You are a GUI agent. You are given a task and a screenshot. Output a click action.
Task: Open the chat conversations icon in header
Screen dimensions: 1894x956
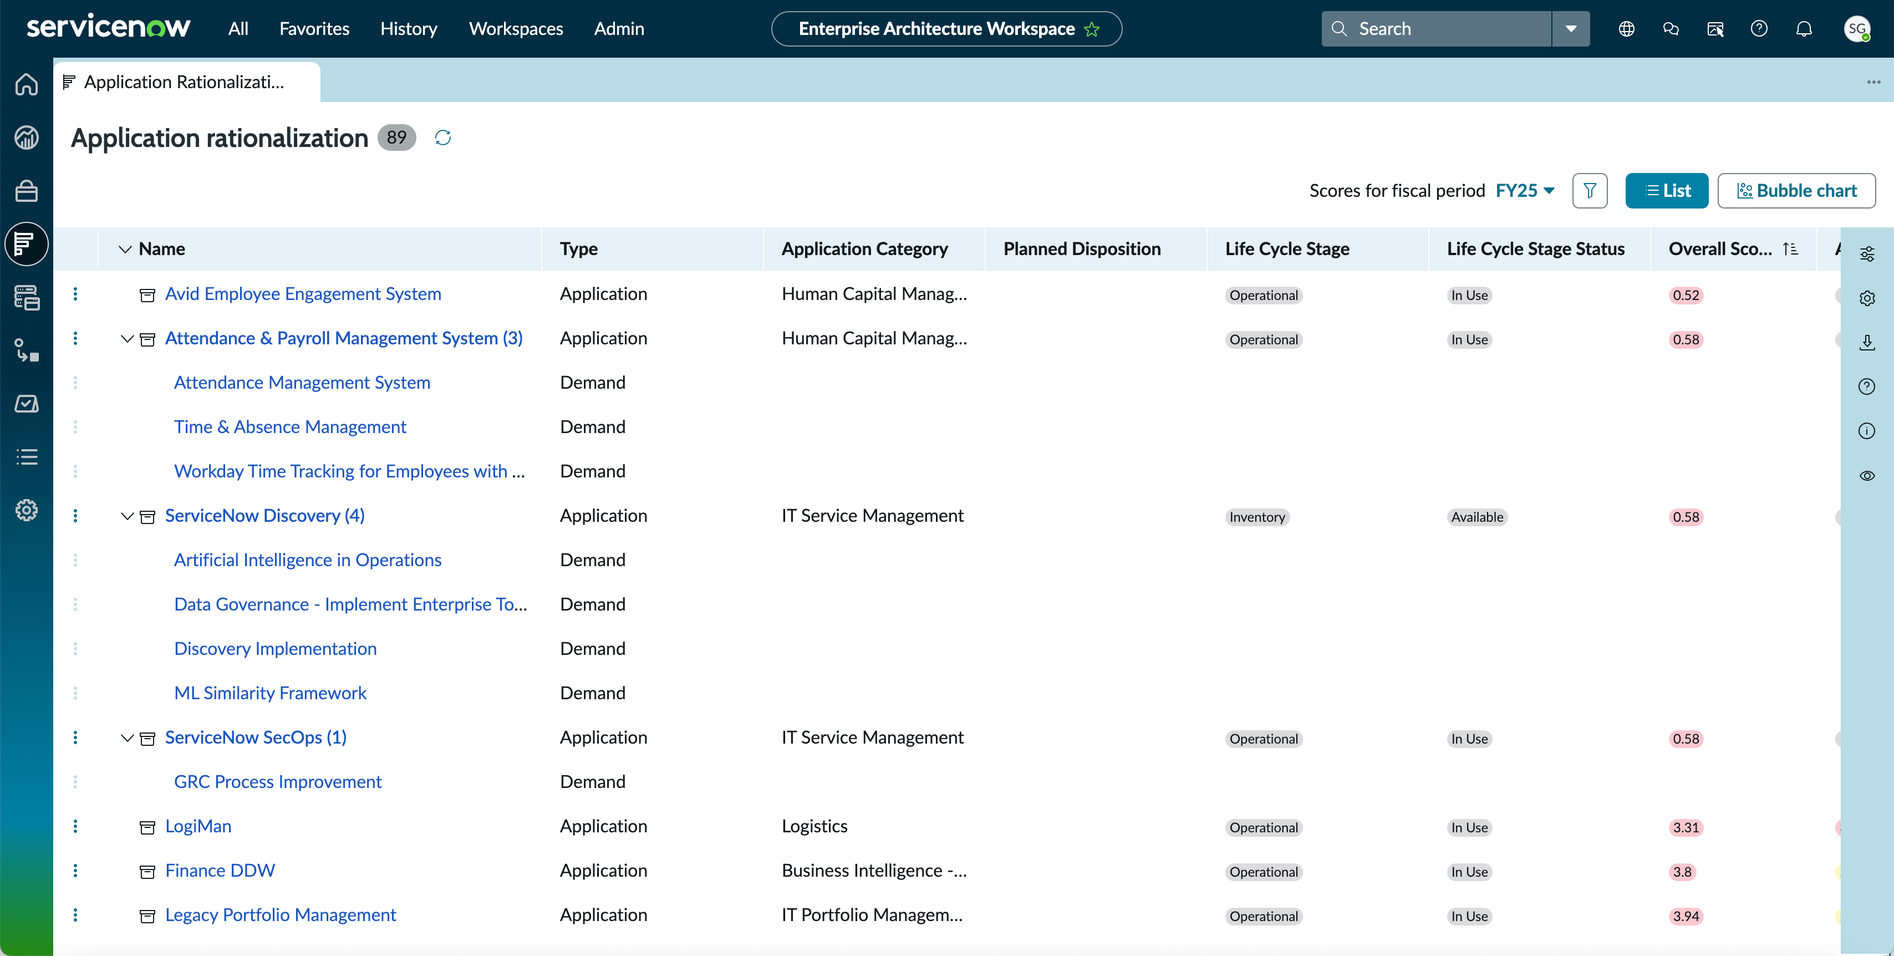point(1671,29)
